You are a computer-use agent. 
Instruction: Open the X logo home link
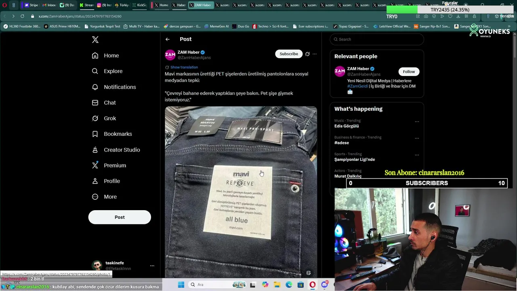(95, 40)
